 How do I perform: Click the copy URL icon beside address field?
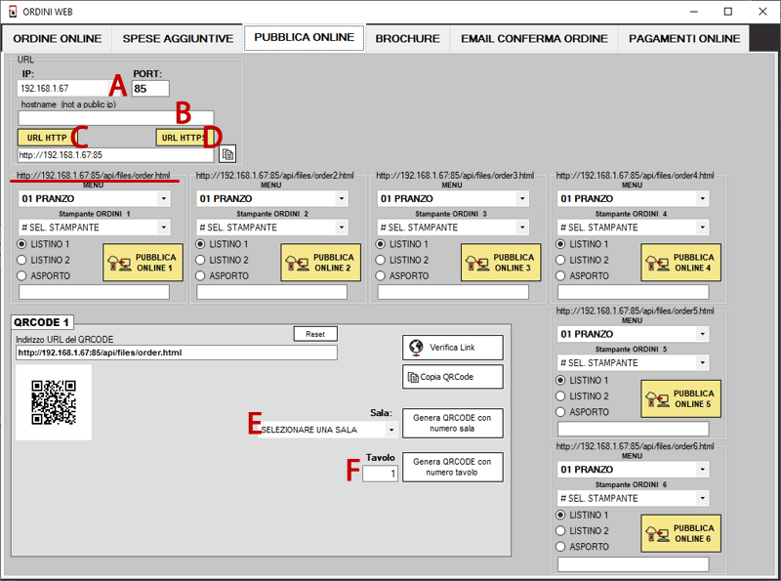(227, 154)
